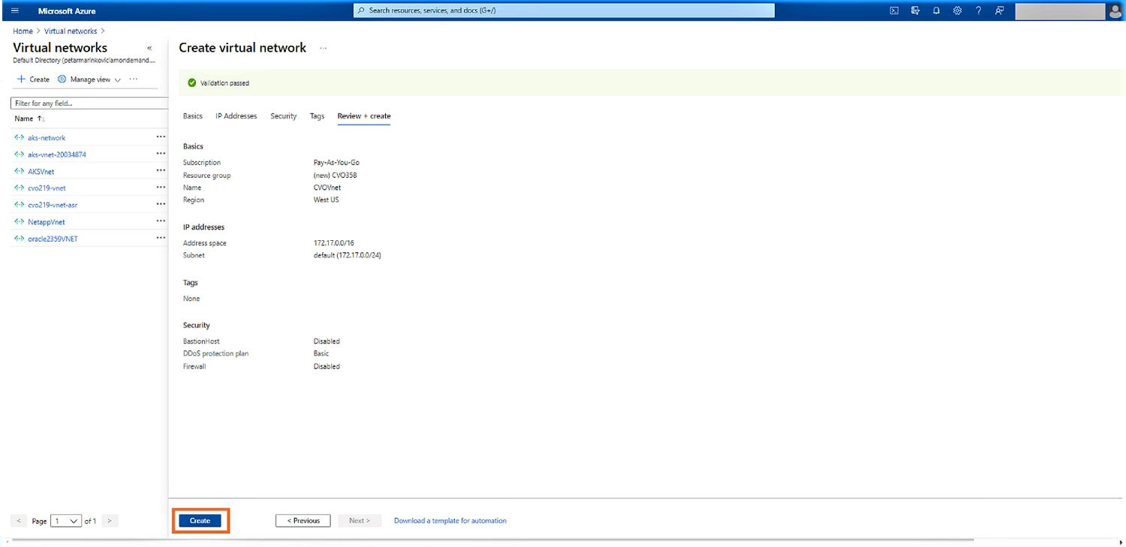Open portal settings gear icon

pyautogui.click(x=957, y=11)
